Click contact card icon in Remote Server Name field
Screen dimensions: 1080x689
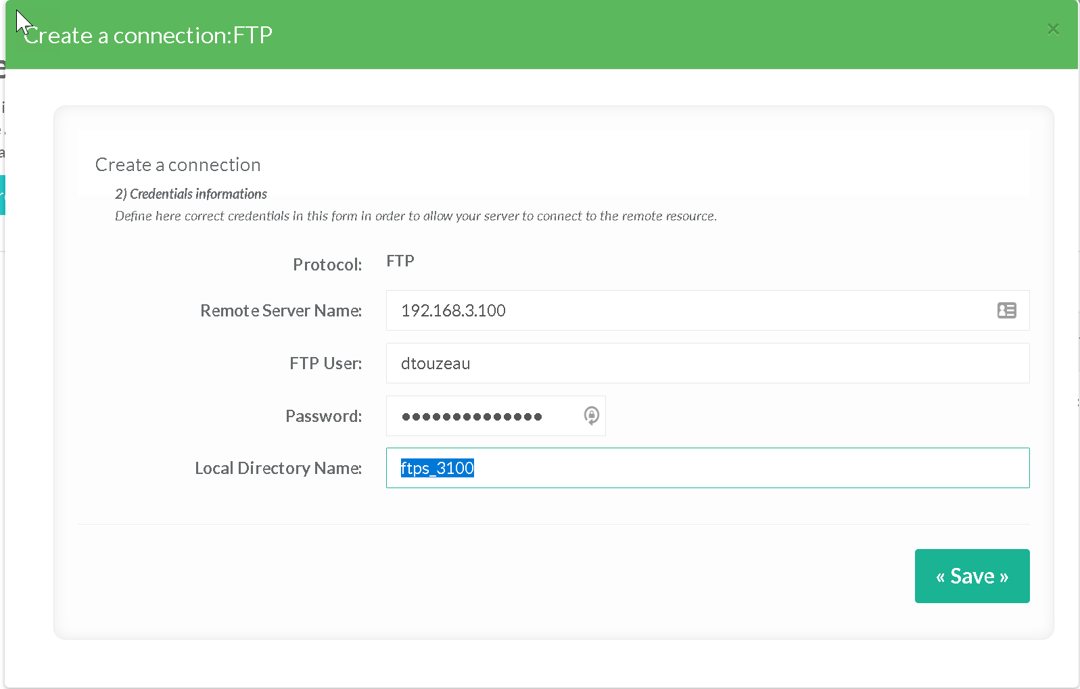point(1006,310)
